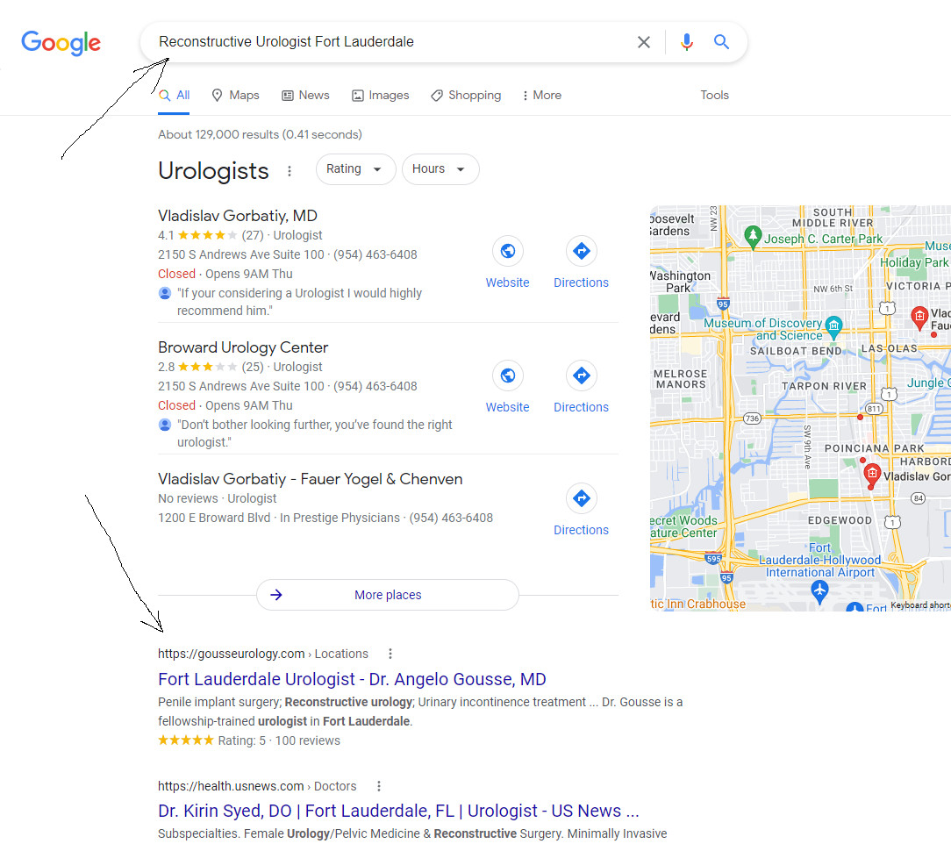Get directions to Vladislav Gorbatiy, MD
The width and height of the screenshot is (951, 844).
[581, 252]
